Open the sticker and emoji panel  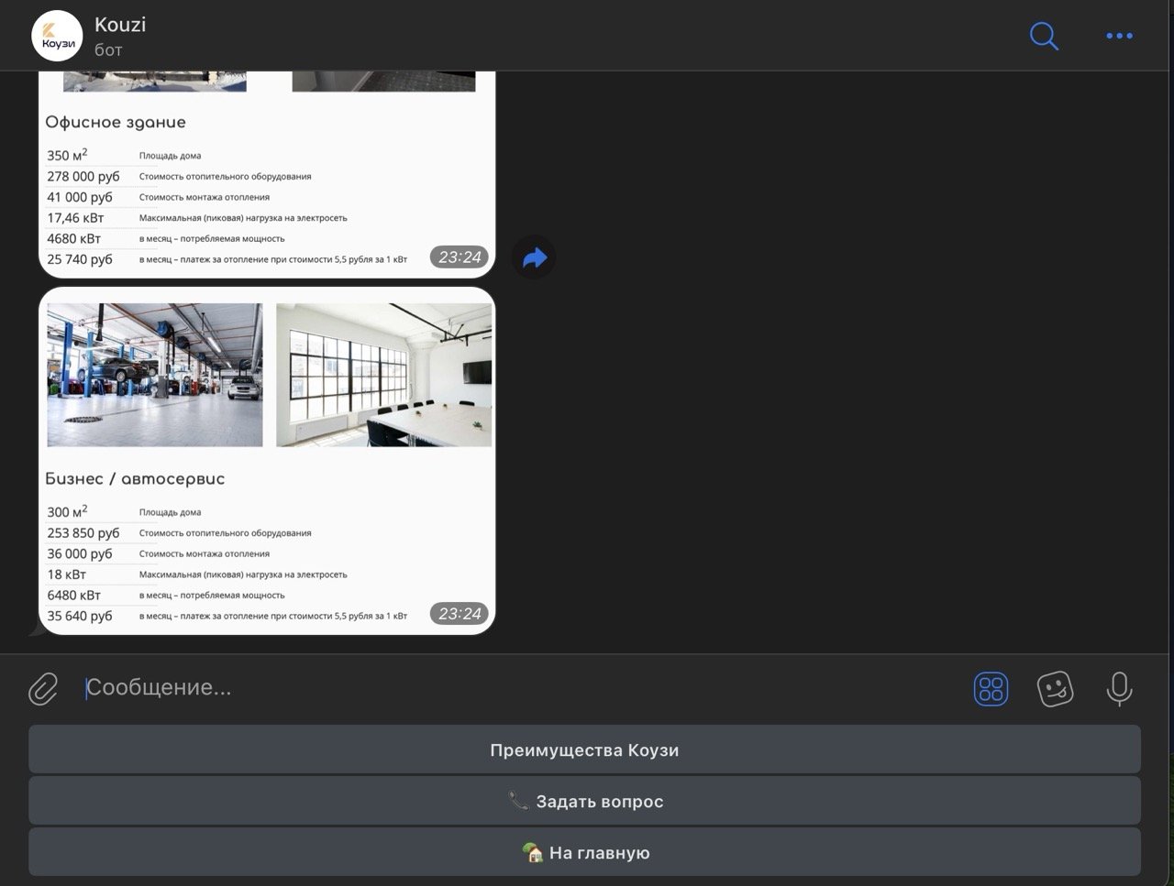pos(1055,689)
